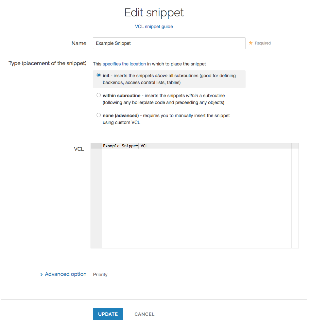Open the VCL snippet guide link
The image size is (310, 324).
pos(154,27)
